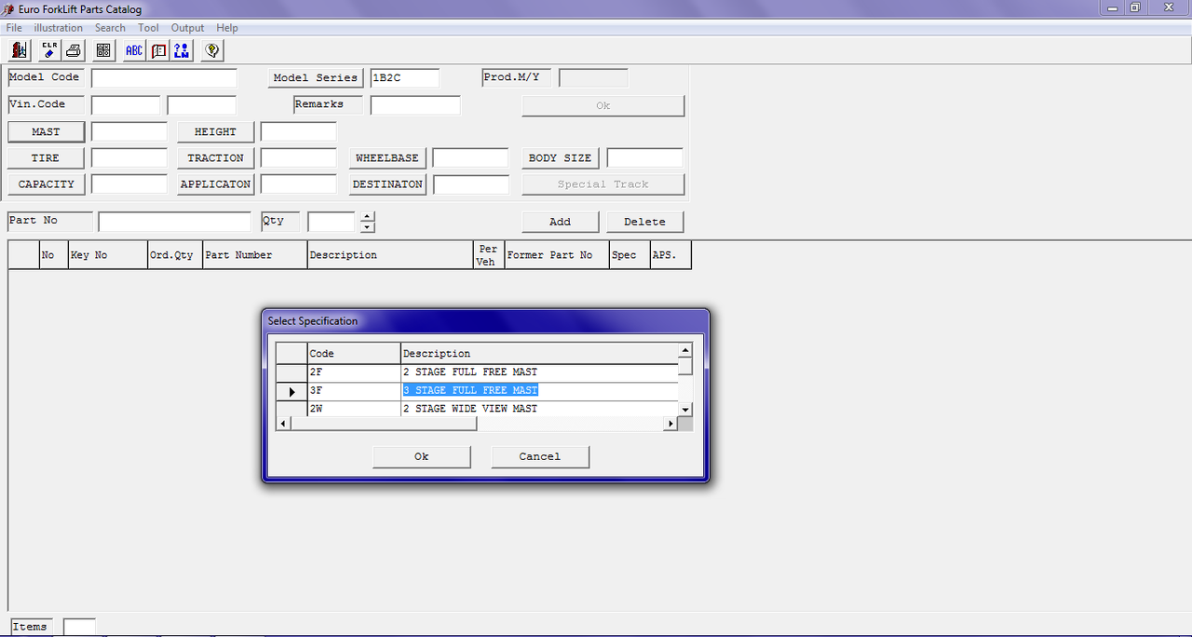Click the first Vin.Code input field
This screenshot has width=1192, height=637.
tap(126, 105)
